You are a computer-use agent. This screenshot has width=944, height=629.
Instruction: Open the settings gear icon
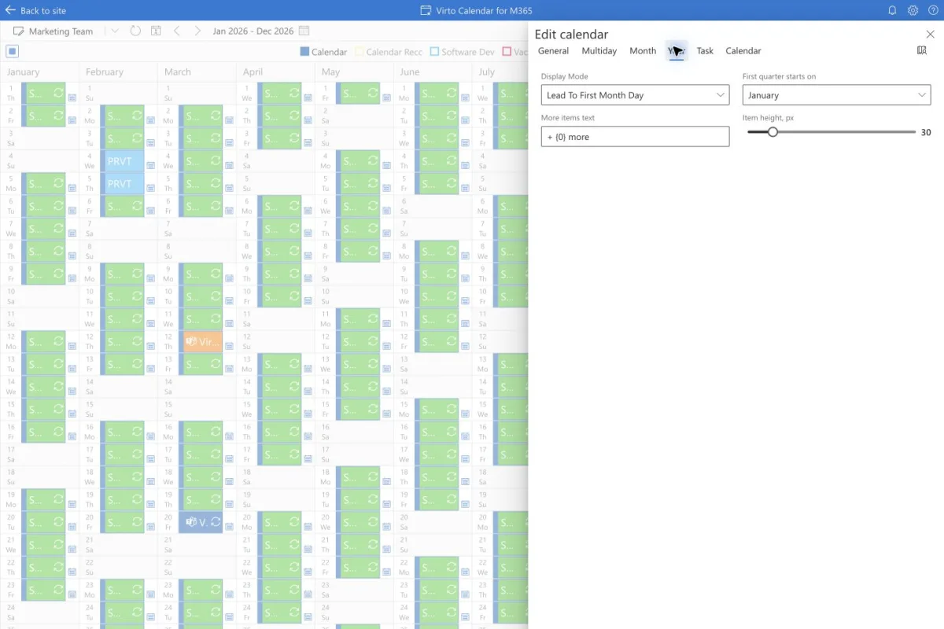click(x=913, y=10)
